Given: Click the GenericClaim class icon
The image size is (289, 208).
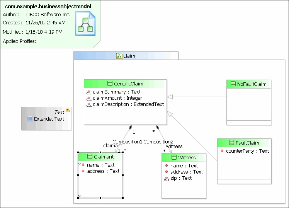Looking at the screenshot, I should pos(110,84).
